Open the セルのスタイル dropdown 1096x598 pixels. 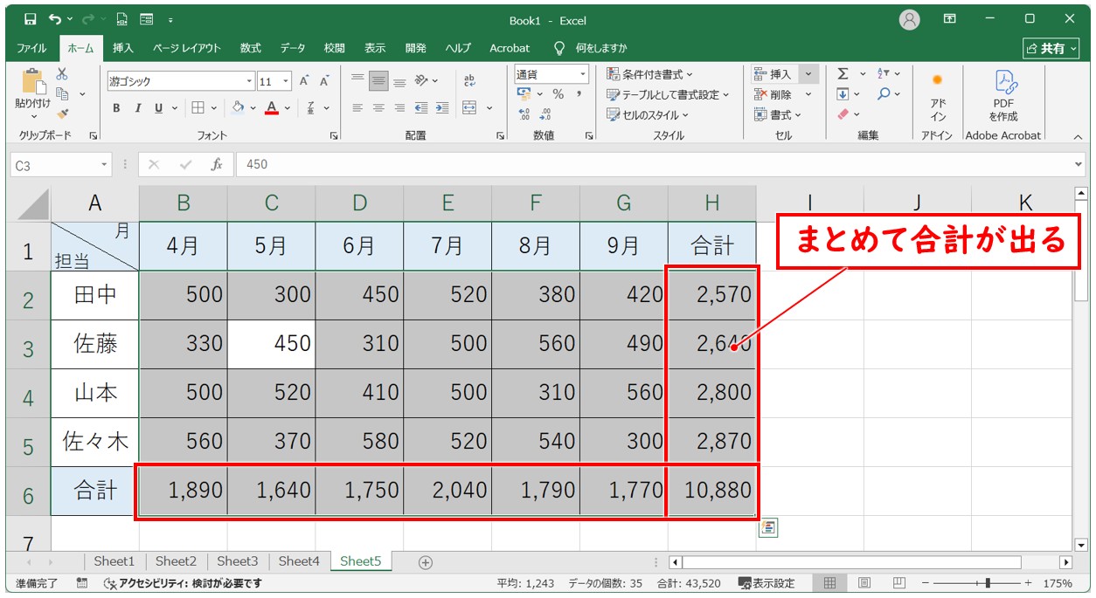pyautogui.click(x=648, y=114)
